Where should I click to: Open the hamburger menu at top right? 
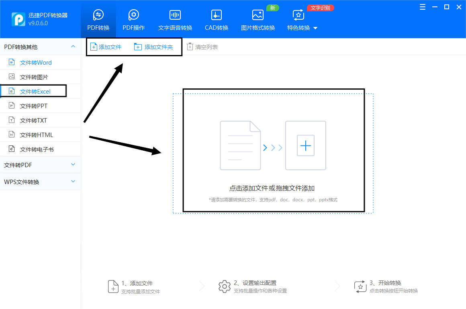click(x=422, y=7)
